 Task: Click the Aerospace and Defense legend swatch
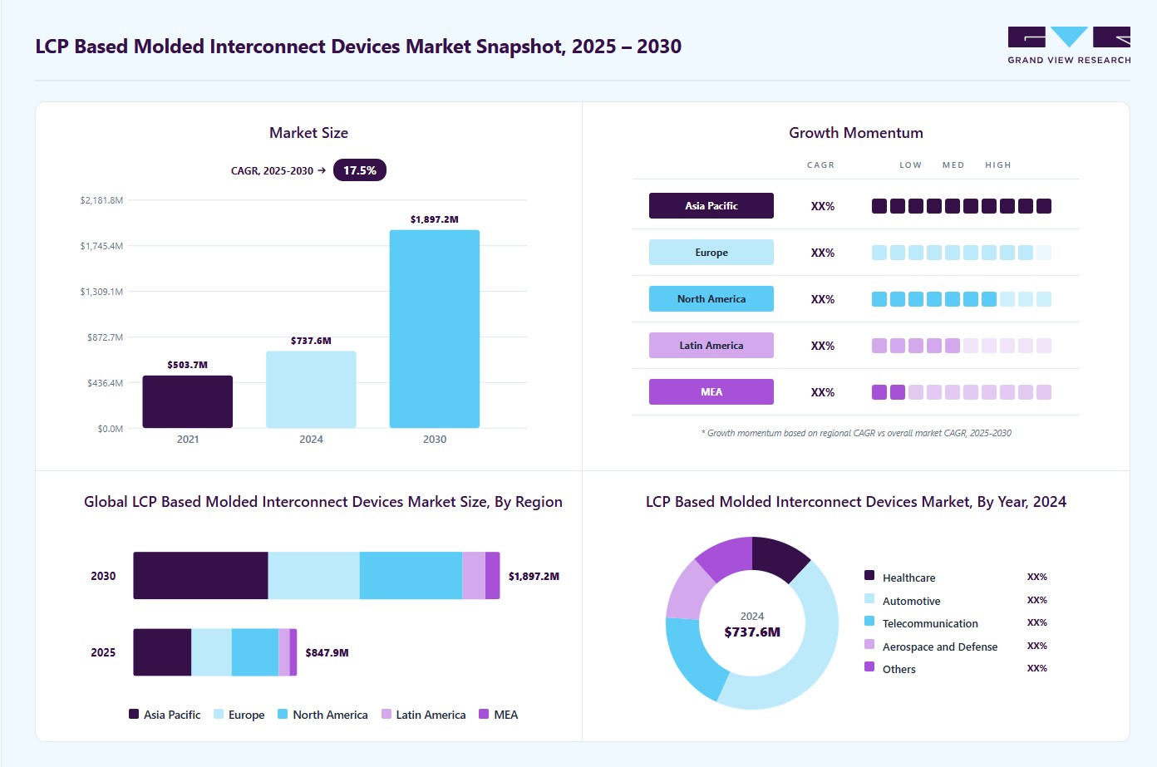tap(869, 644)
